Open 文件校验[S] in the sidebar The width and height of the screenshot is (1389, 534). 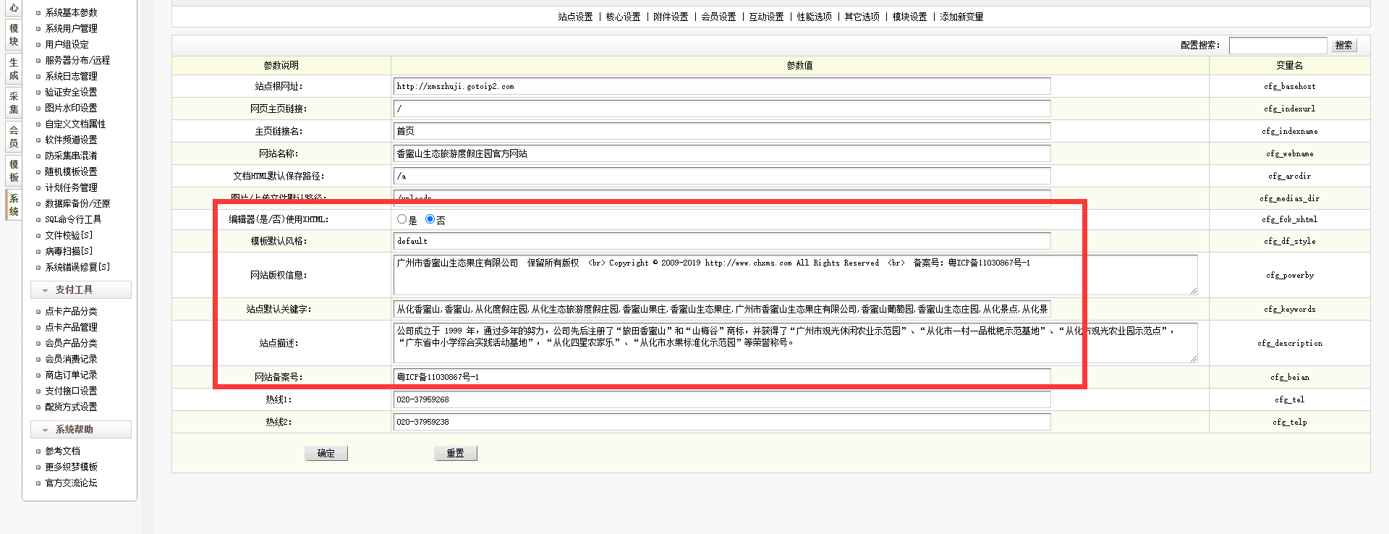(x=69, y=235)
